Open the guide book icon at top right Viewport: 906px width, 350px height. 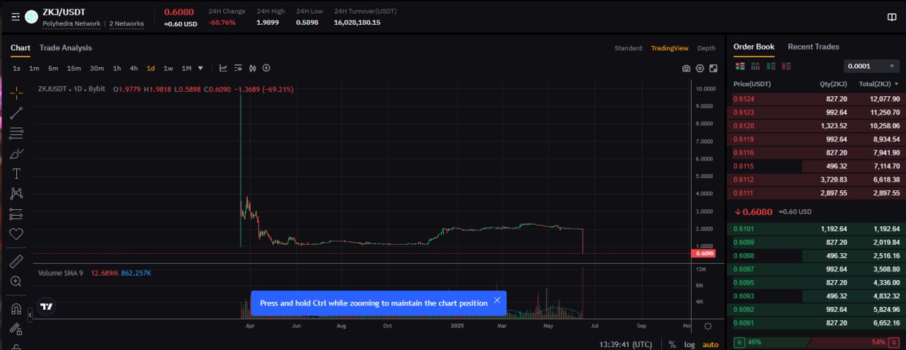(x=891, y=17)
